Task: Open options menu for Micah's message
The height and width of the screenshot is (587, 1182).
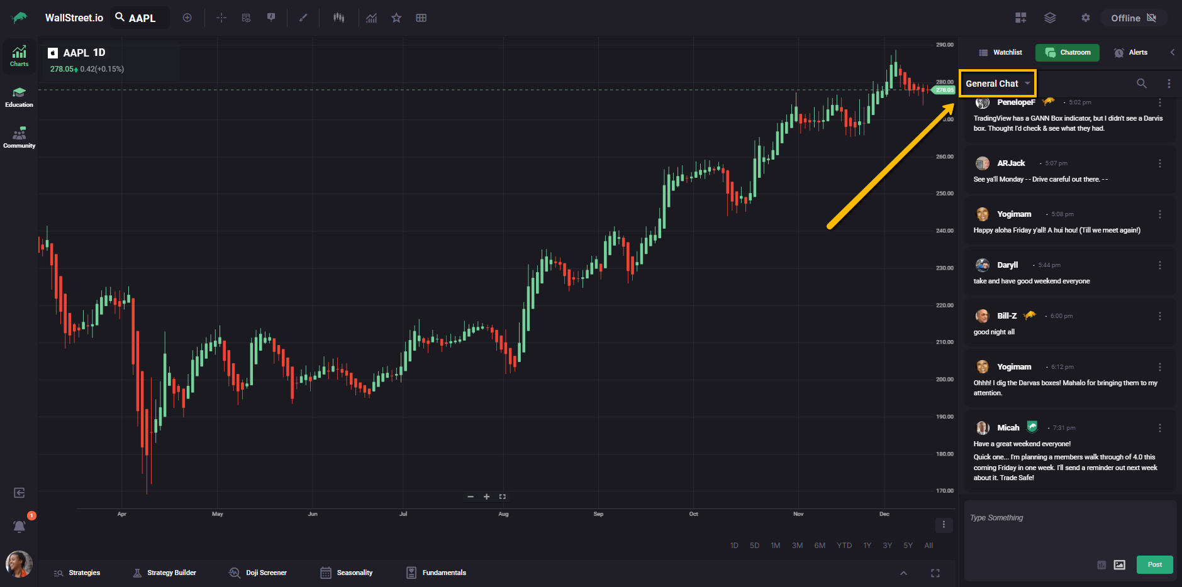Action: click(x=1159, y=428)
